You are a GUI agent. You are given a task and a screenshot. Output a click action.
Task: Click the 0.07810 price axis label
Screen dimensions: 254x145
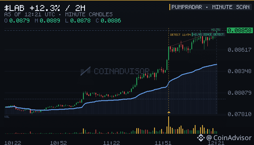coord(239,114)
